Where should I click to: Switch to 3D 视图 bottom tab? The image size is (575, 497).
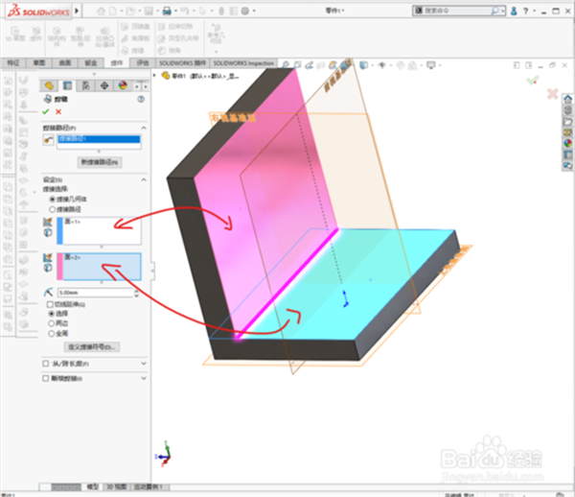pyautogui.click(x=117, y=486)
